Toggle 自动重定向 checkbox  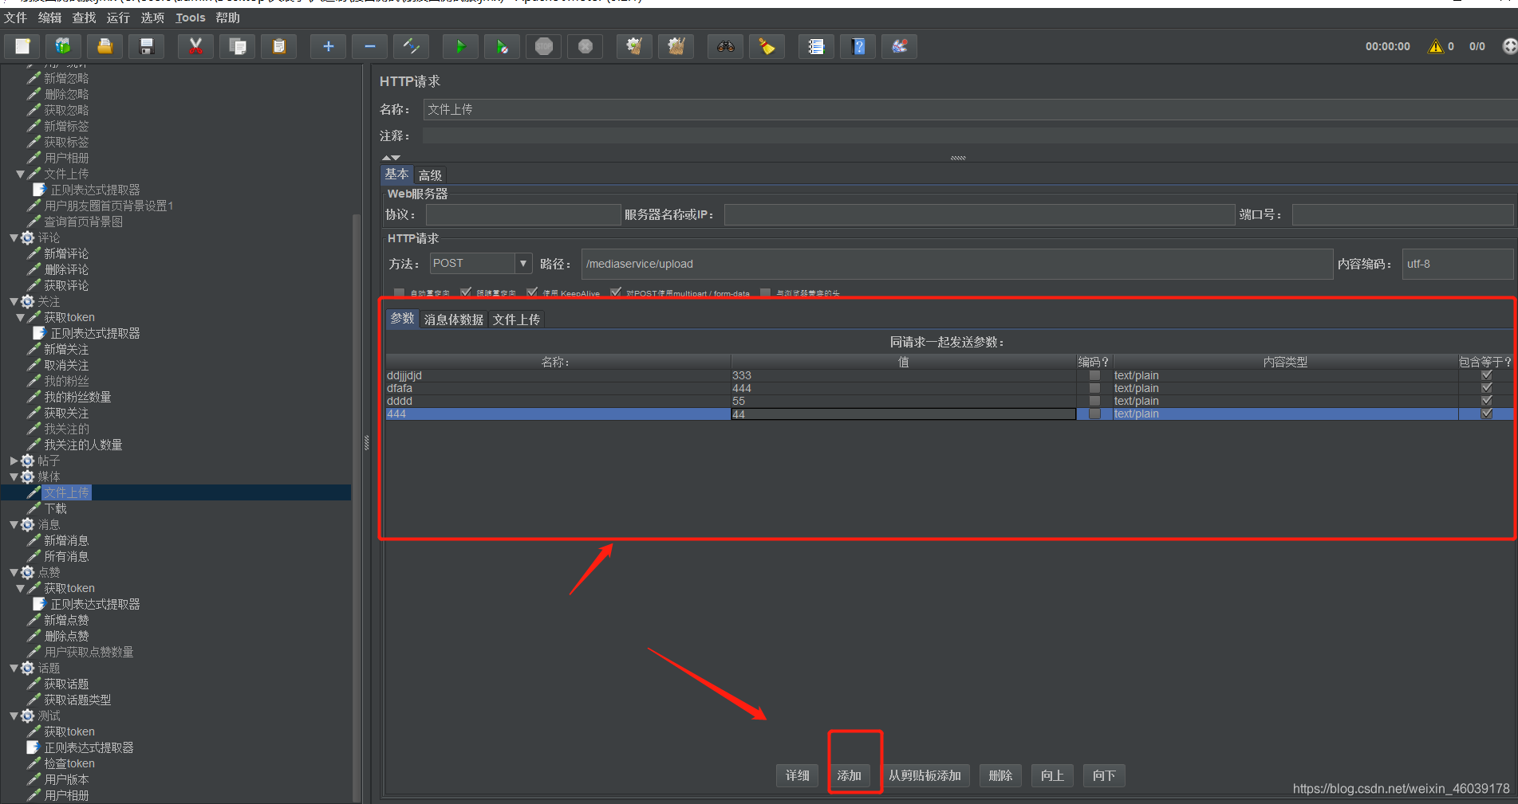point(399,292)
